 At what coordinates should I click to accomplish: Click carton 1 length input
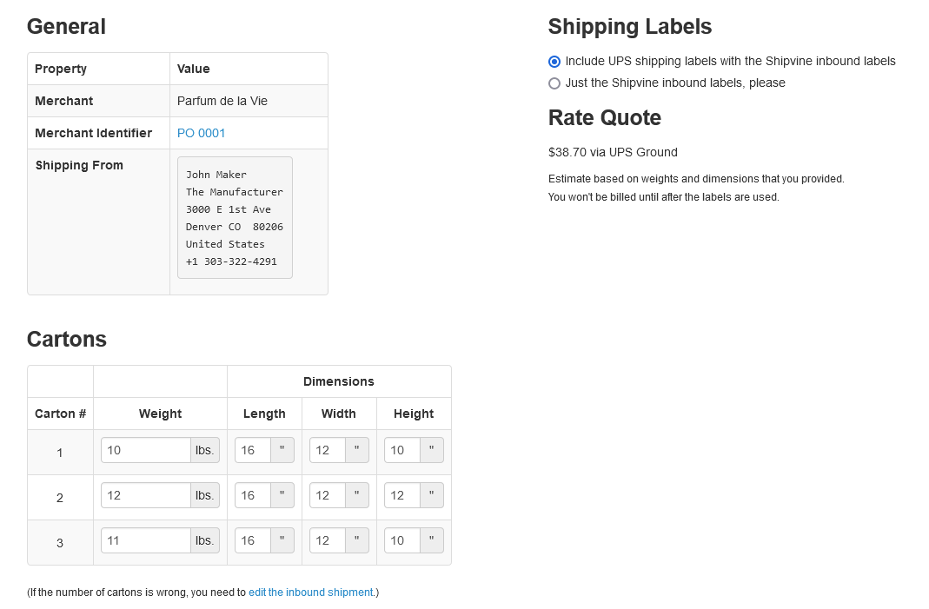click(253, 450)
